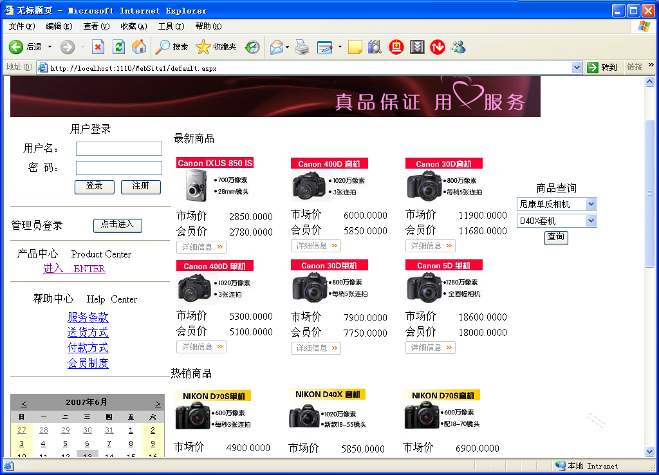Select June 8 in the calendar
The height and width of the screenshot is (475, 659).
[131, 443]
